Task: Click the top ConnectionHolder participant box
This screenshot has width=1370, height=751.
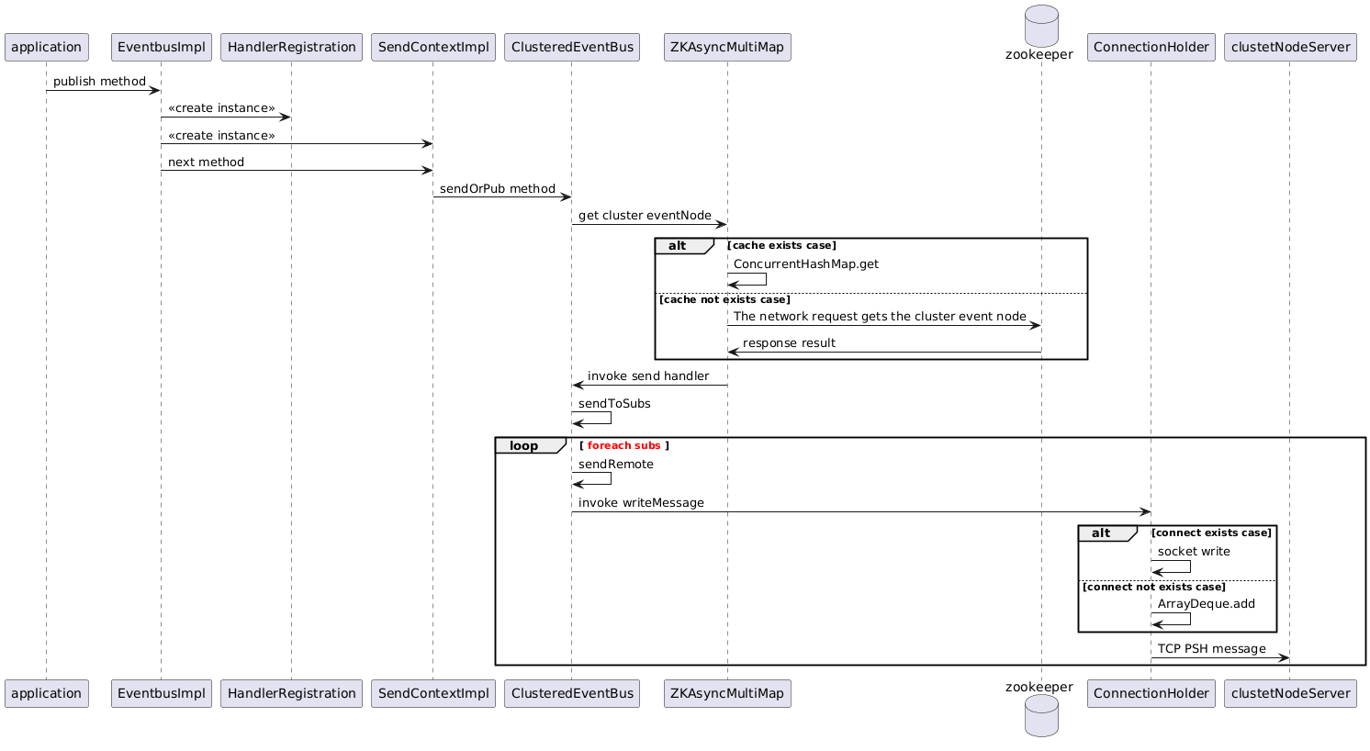Action: click(x=1151, y=47)
